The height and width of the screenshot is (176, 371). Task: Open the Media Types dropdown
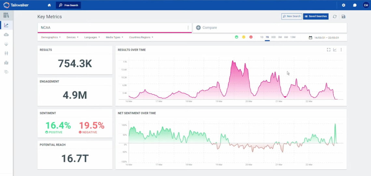(114, 37)
